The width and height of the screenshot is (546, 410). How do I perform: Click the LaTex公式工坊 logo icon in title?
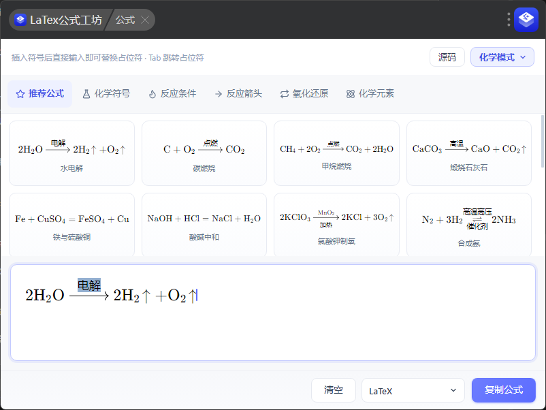20,20
